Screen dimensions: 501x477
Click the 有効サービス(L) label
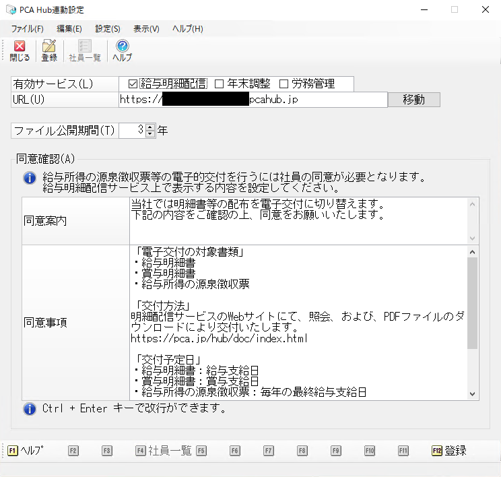53,84
